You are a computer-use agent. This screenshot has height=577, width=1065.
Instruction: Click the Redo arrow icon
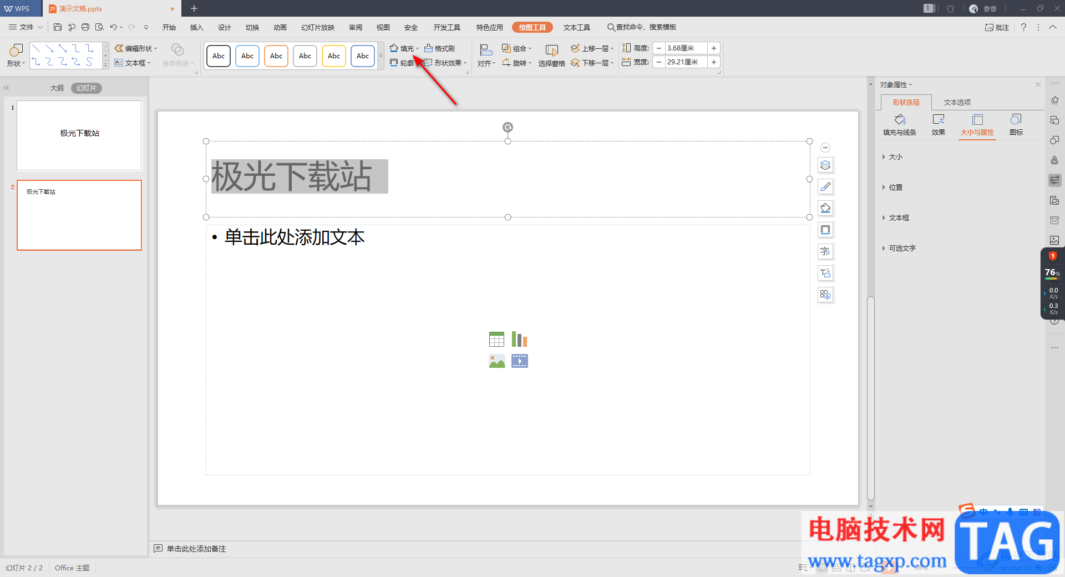pyautogui.click(x=131, y=27)
